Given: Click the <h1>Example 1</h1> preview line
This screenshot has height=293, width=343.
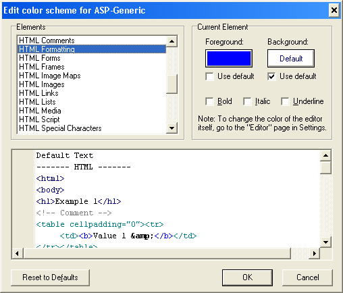Looking at the screenshot, I should click(x=78, y=201).
